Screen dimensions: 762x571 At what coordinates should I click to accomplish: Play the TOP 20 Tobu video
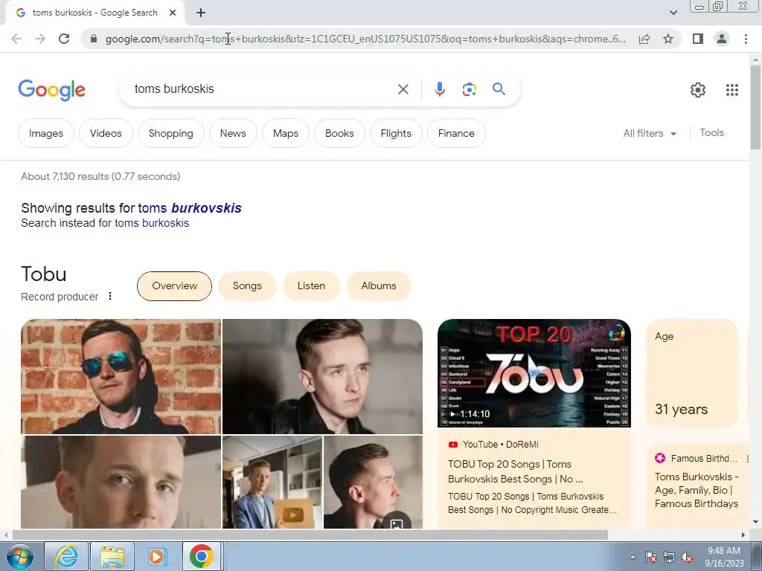(534, 373)
